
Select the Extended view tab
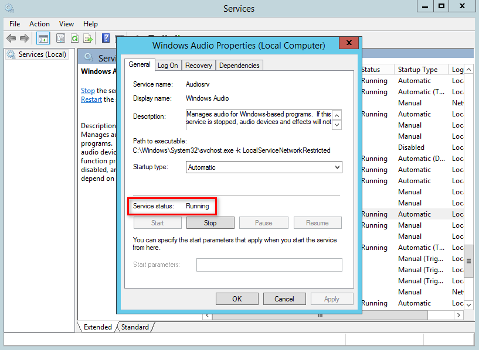coord(98,327)
